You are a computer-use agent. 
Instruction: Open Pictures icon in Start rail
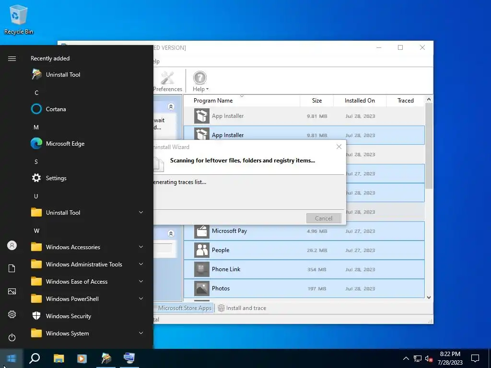click(x=12, y=291)
